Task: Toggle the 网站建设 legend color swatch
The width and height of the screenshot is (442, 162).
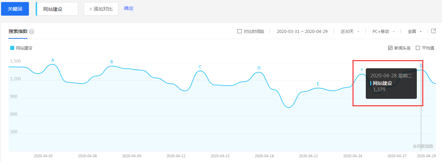Action: click(12, 48)
